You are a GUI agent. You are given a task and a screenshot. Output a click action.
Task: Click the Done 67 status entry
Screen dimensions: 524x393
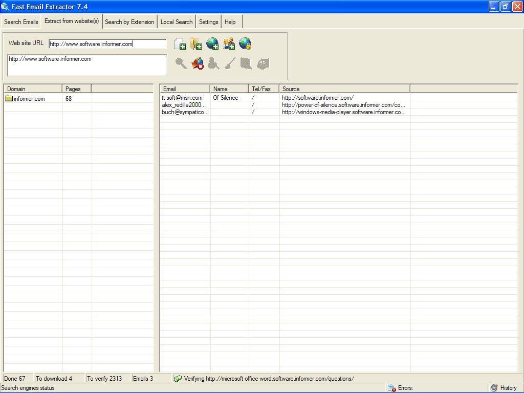pyautogui.click(x=18, y=379)
